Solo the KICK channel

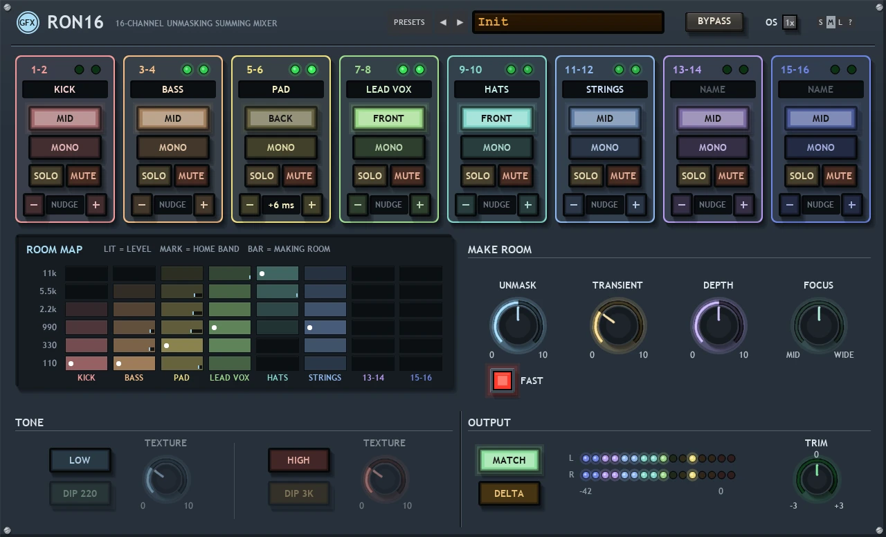pos(46,176)
